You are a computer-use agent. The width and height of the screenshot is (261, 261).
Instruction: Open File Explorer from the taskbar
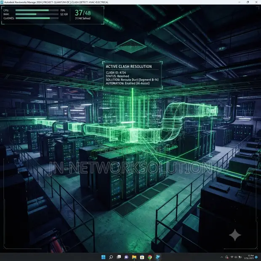click(134, 257)
